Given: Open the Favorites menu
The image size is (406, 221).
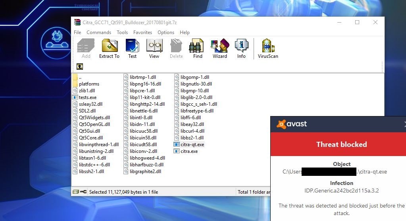Looking at the screenshot, I should point(142,32).
